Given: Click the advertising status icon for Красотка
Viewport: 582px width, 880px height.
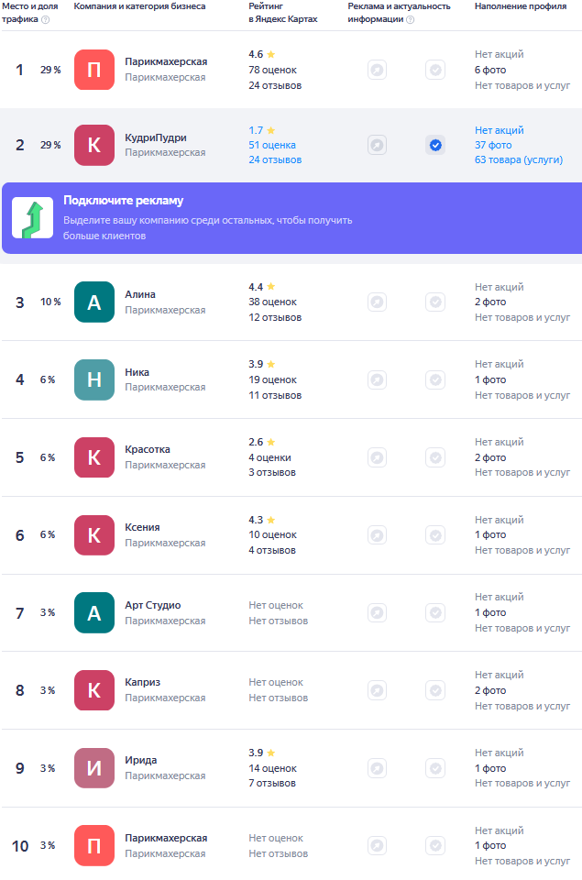Looking at the screenshot, I should [377, 457].
